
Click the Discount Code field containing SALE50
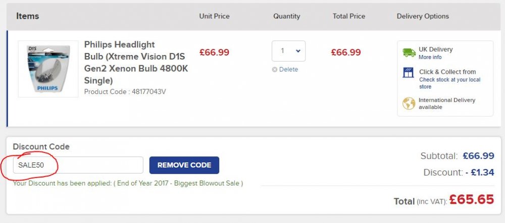tap(78, 165)
